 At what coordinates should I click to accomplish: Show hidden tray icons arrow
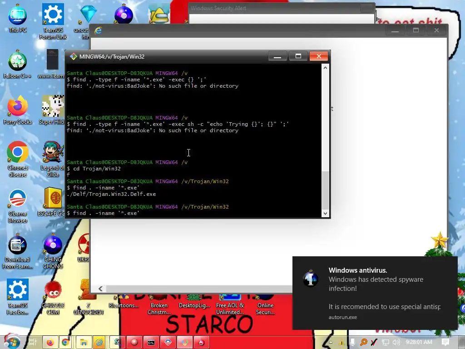[331, 342]
